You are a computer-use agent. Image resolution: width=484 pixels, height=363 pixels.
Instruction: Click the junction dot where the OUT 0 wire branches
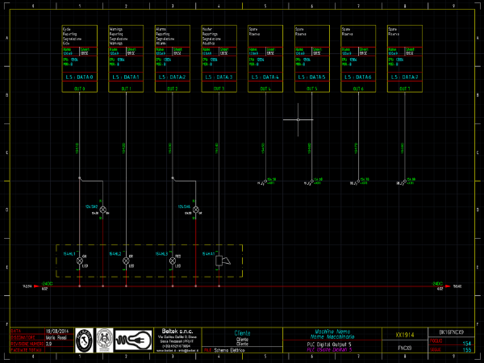pos(80,178)
